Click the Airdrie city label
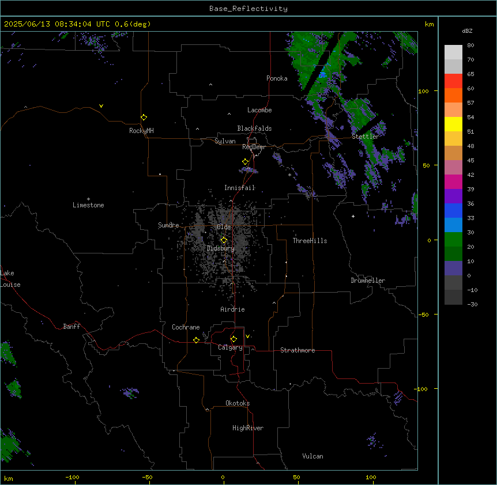The height and width of the screenshot is (485, 497). click(x=232, y=309)
